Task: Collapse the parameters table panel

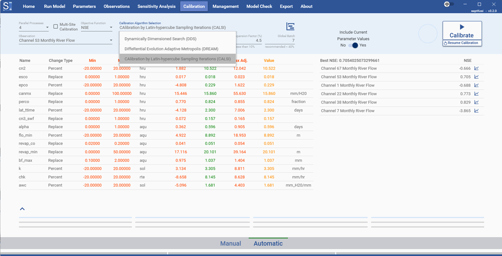Action: point(22,209)
